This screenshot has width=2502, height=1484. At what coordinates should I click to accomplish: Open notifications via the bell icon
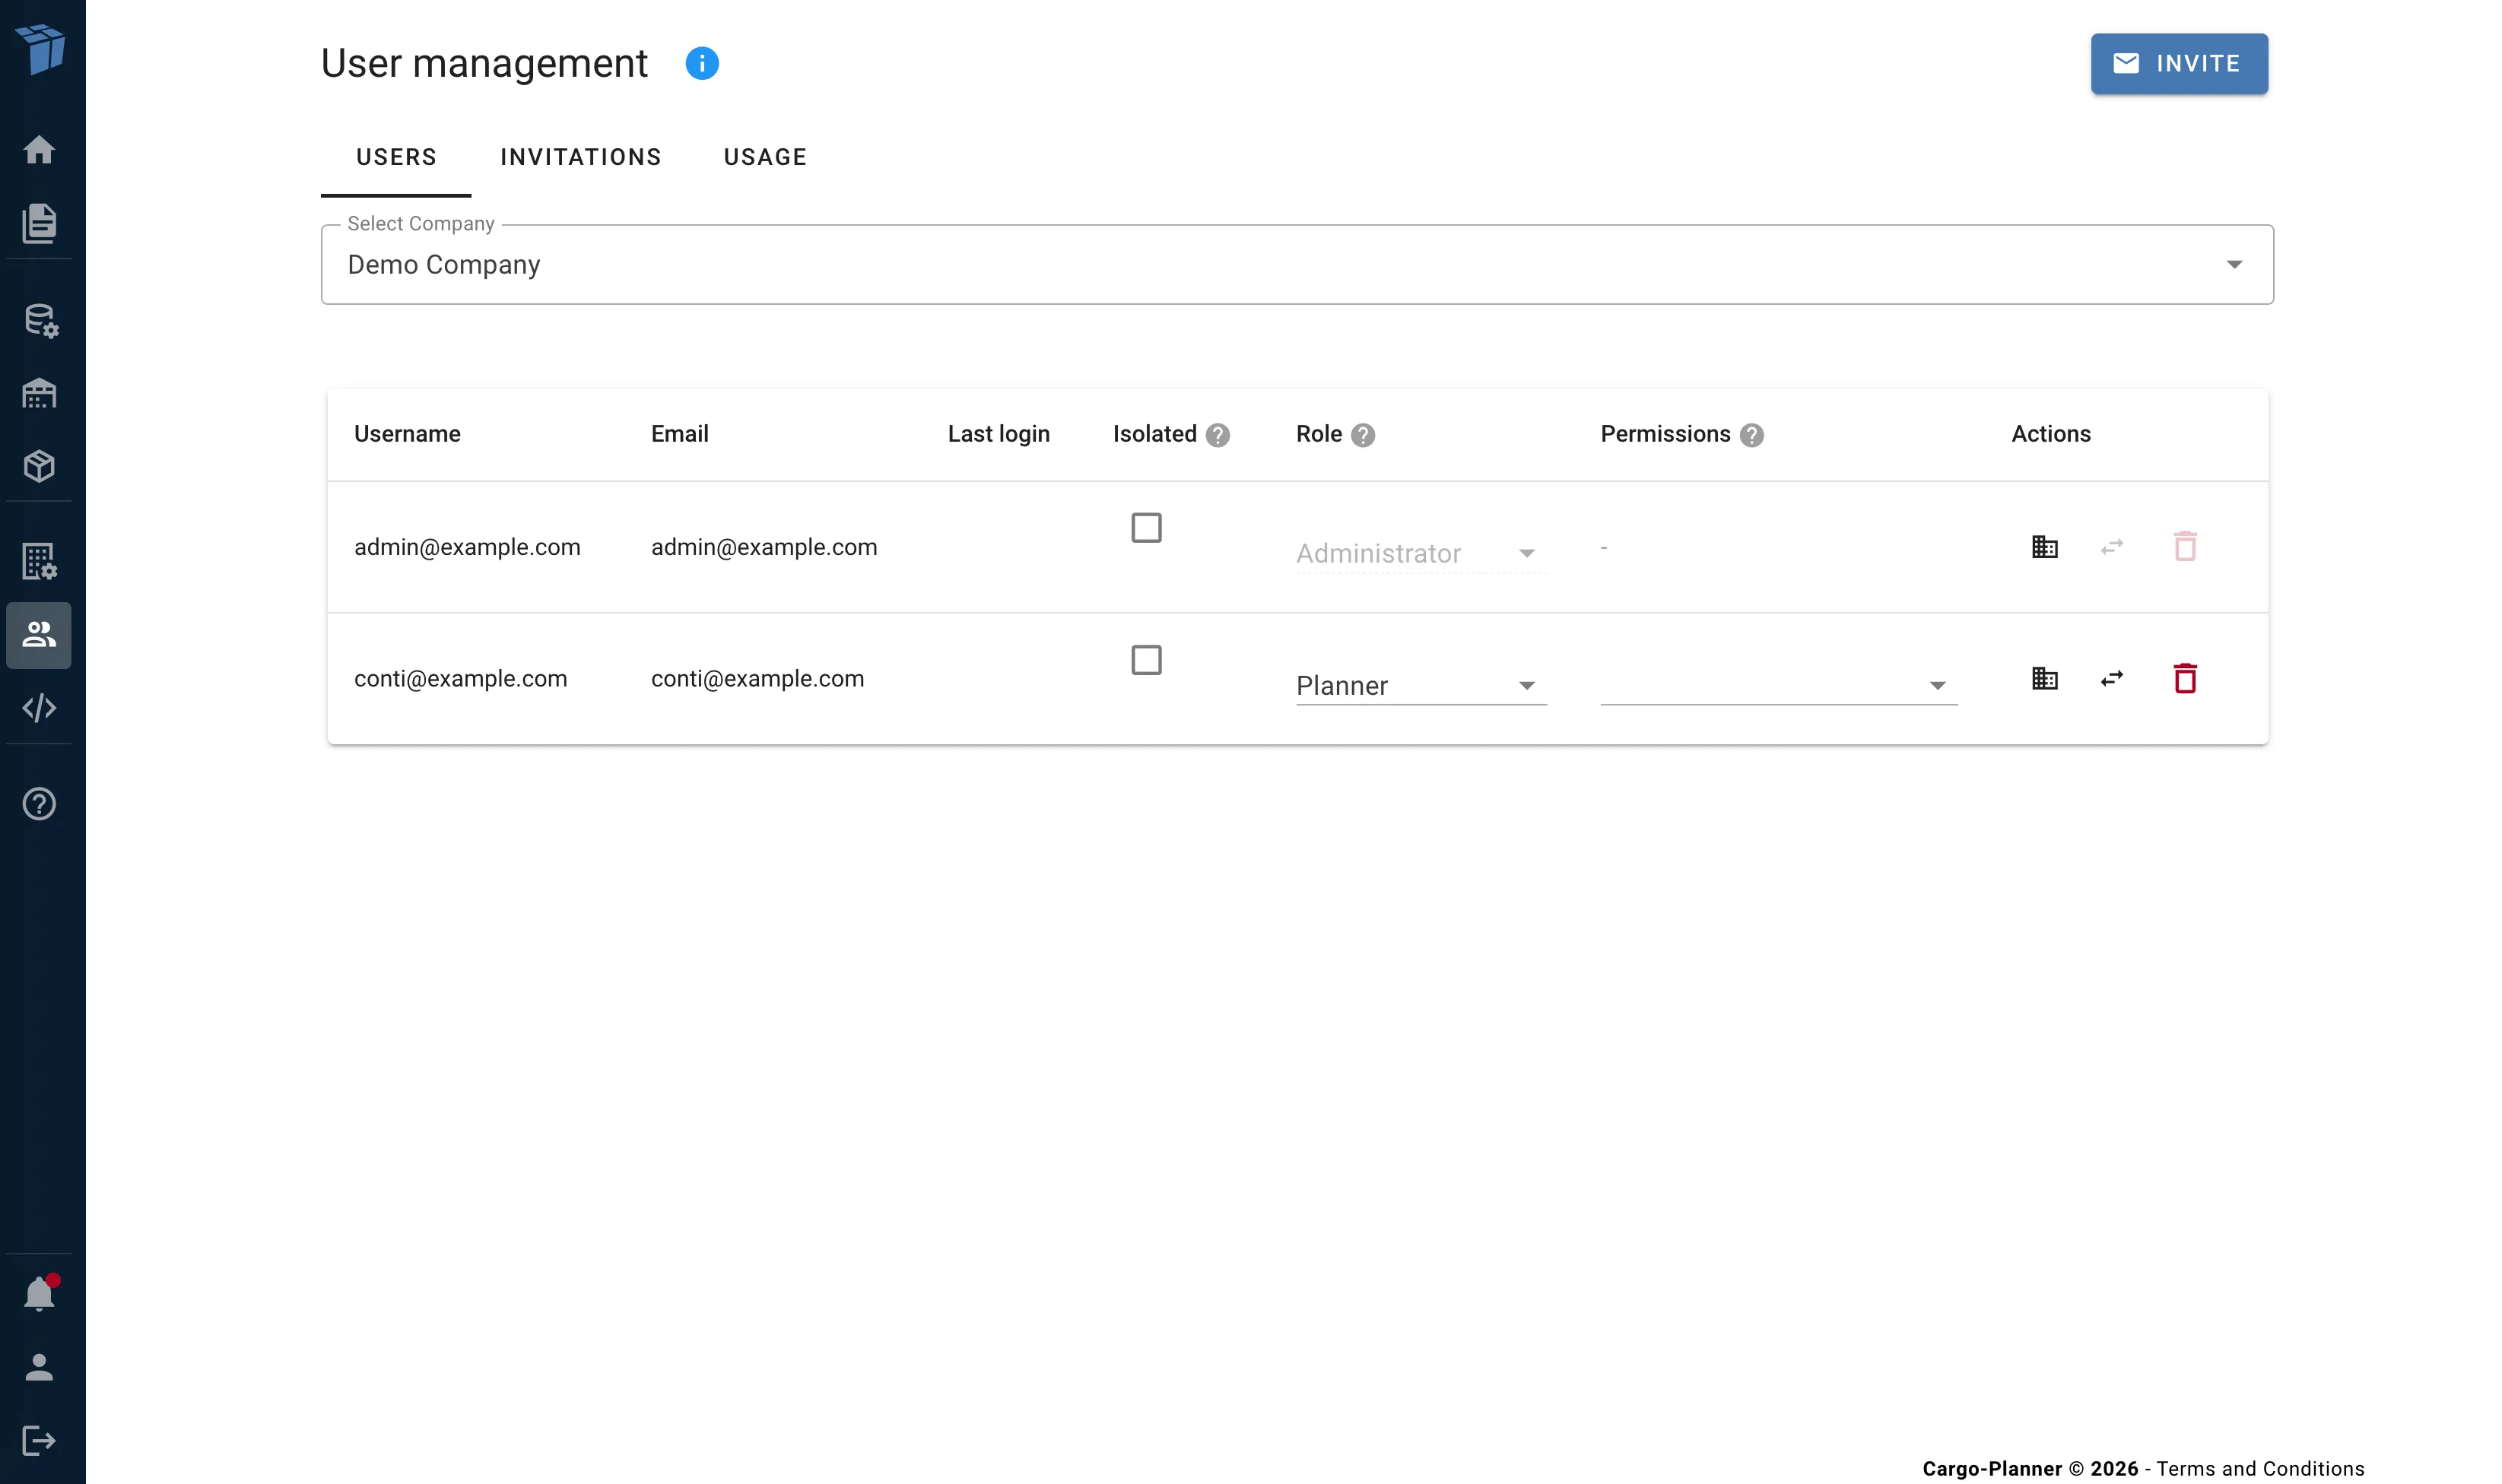point(40,1292)
